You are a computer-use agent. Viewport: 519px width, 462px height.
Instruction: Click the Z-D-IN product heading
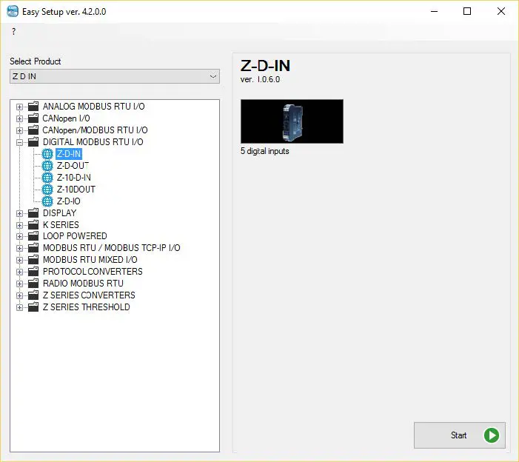pos(265,66)
